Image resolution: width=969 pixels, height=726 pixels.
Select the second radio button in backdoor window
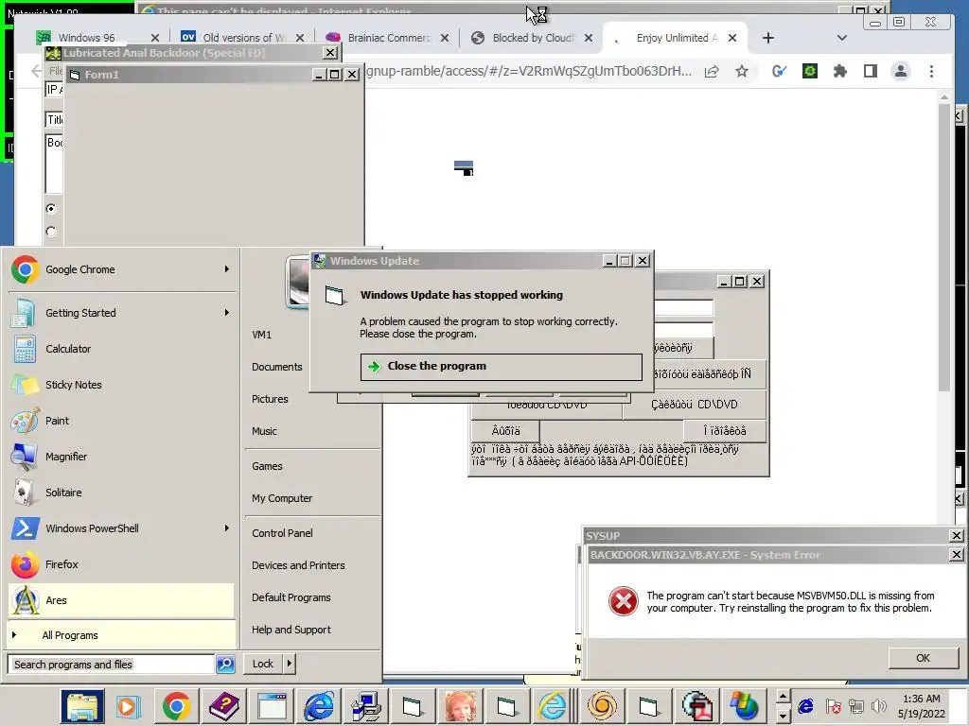coord(51,233)
